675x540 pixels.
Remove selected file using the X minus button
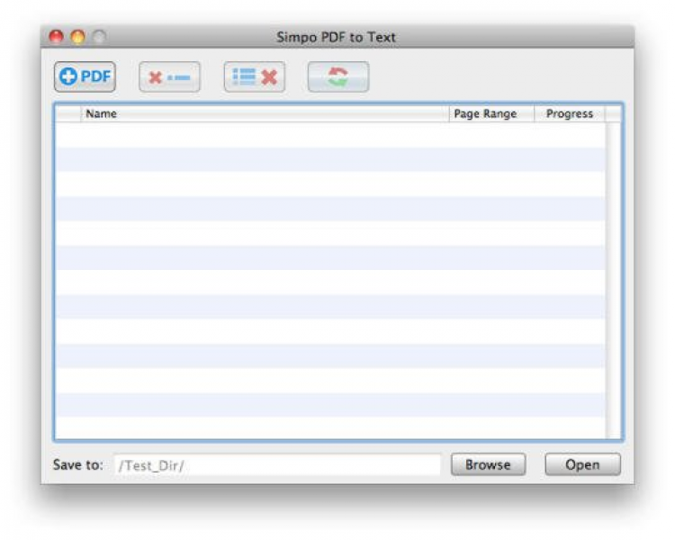pyautogui.click(x=169, y=76)
